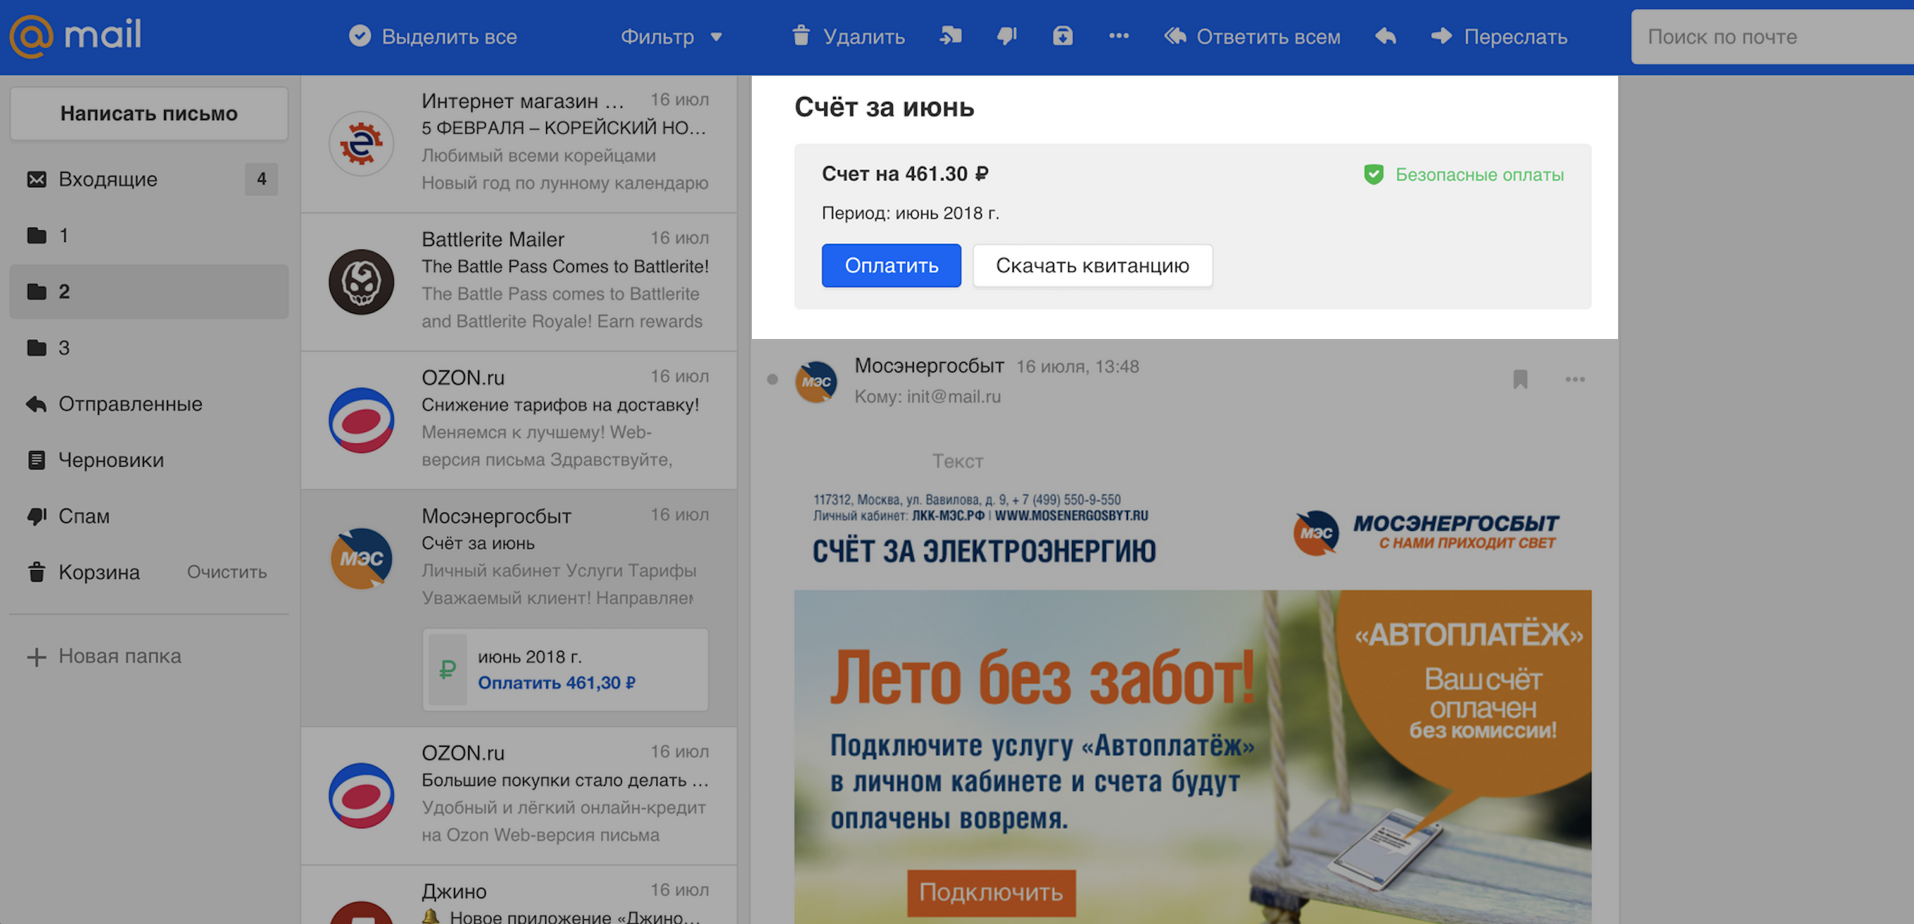Screen dimensions: 1914x924
Task: Open the Отправленные folder
Action: pyautogui.click(x=148, y=404)
